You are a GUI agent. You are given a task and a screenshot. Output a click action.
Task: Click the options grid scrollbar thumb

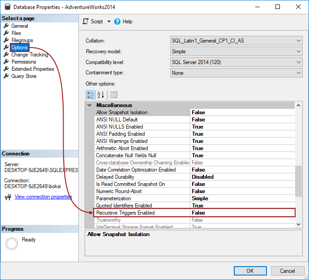(x=299, y=181)
